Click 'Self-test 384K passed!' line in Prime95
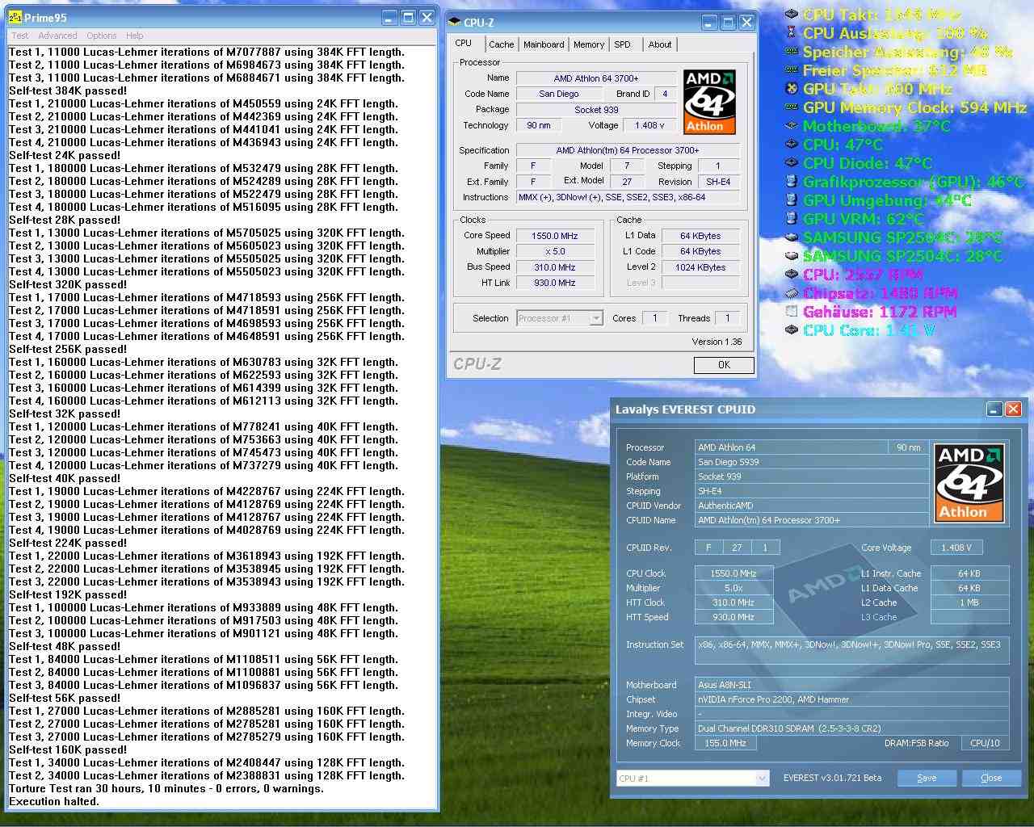The width and height of the screenshot is (1034, 827). pyautogui.click(x=68, y=90)
